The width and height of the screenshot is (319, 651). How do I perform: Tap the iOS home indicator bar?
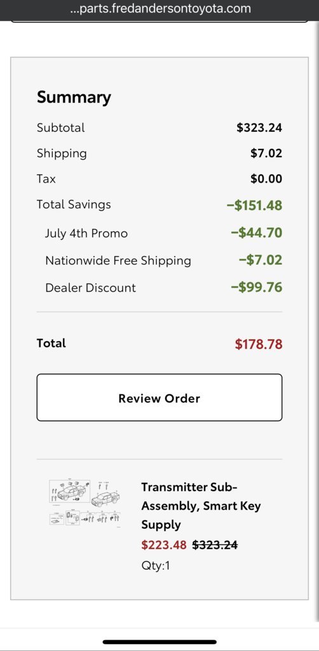[x=159, y=642]
